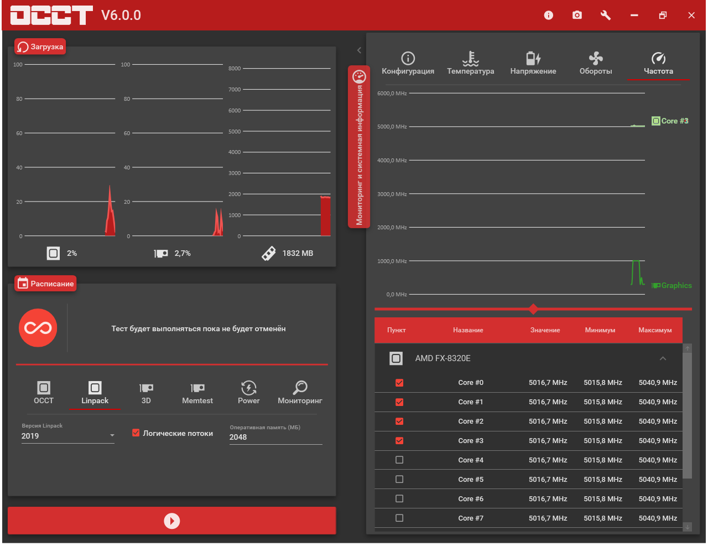Click the Минимум column header
The image size is (708, 545).
point(600,330)
